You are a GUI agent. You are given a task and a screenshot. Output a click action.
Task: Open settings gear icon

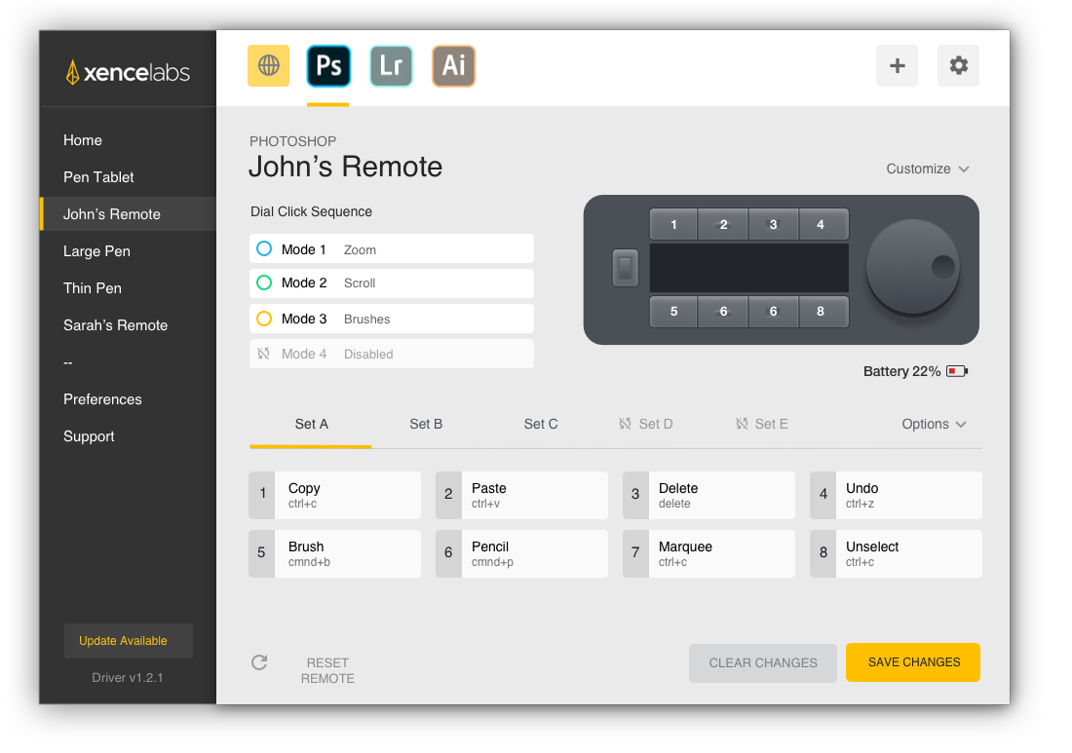tap(958, 65)
